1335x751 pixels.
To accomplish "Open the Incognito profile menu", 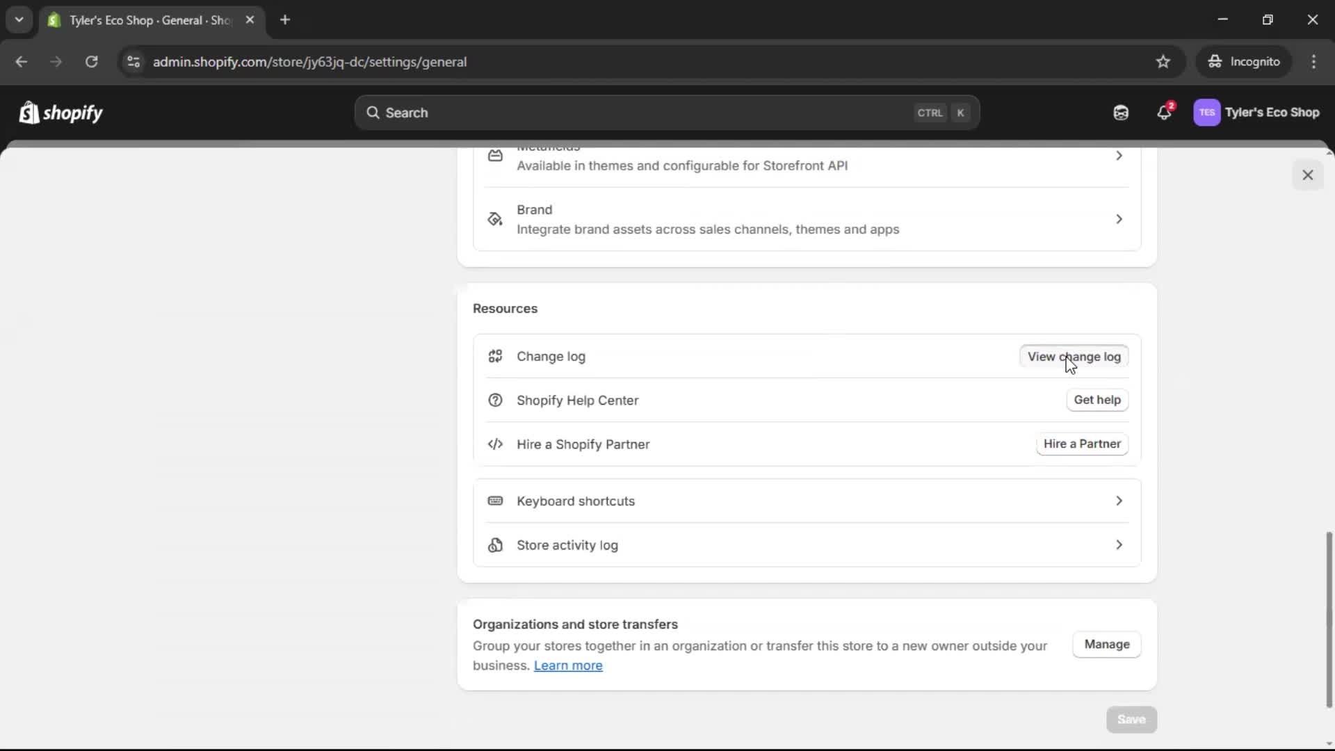I will pyautogui.click(x=1244, y=61).
